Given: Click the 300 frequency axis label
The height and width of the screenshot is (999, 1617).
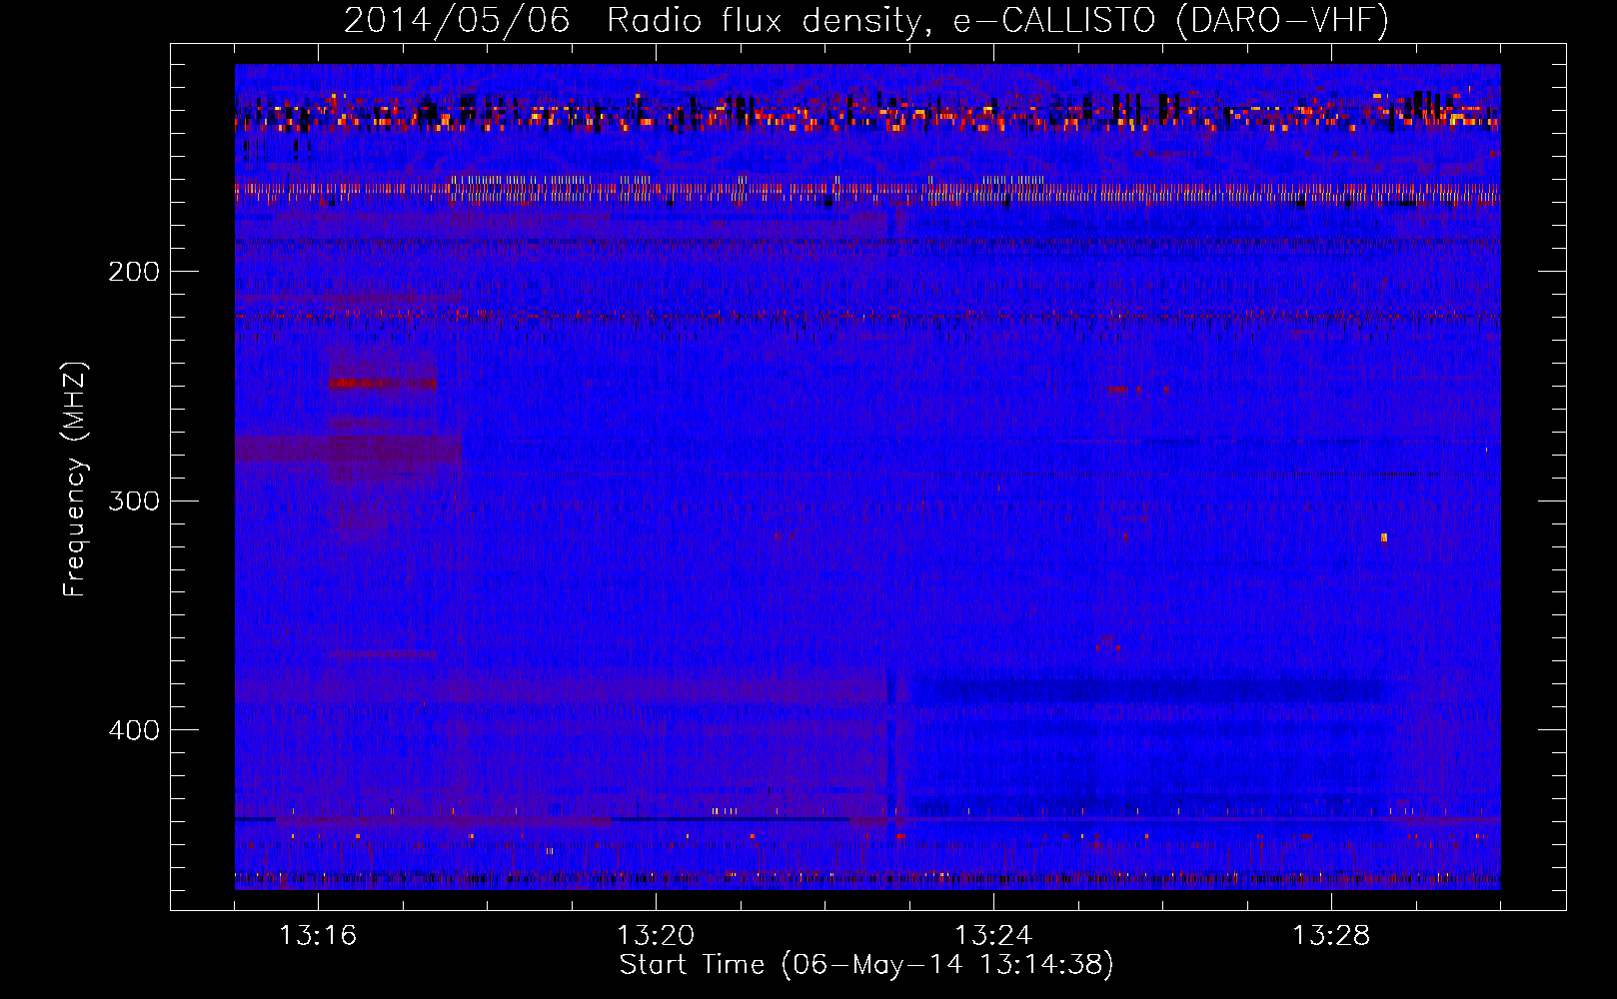Looking at the screenshot, I should coord(134,500).
